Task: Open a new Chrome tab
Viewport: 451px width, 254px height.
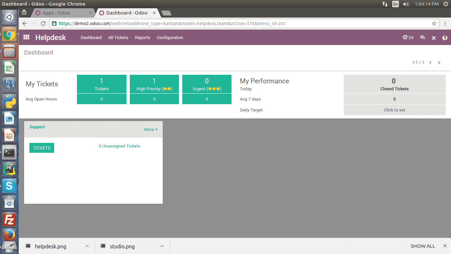Action: (166, 13)
